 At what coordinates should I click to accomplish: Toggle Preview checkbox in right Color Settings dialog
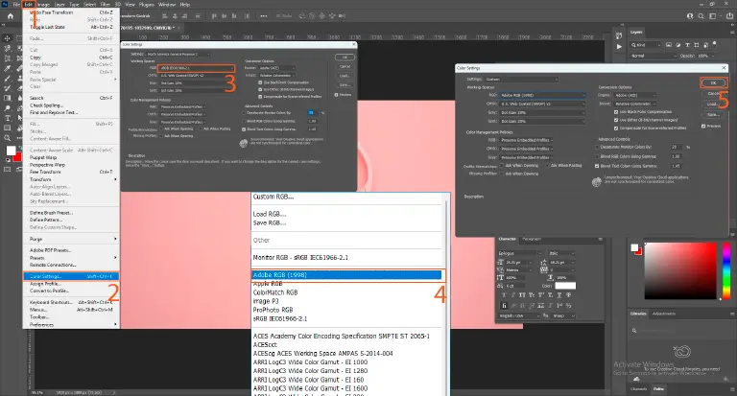click(703, 126)
